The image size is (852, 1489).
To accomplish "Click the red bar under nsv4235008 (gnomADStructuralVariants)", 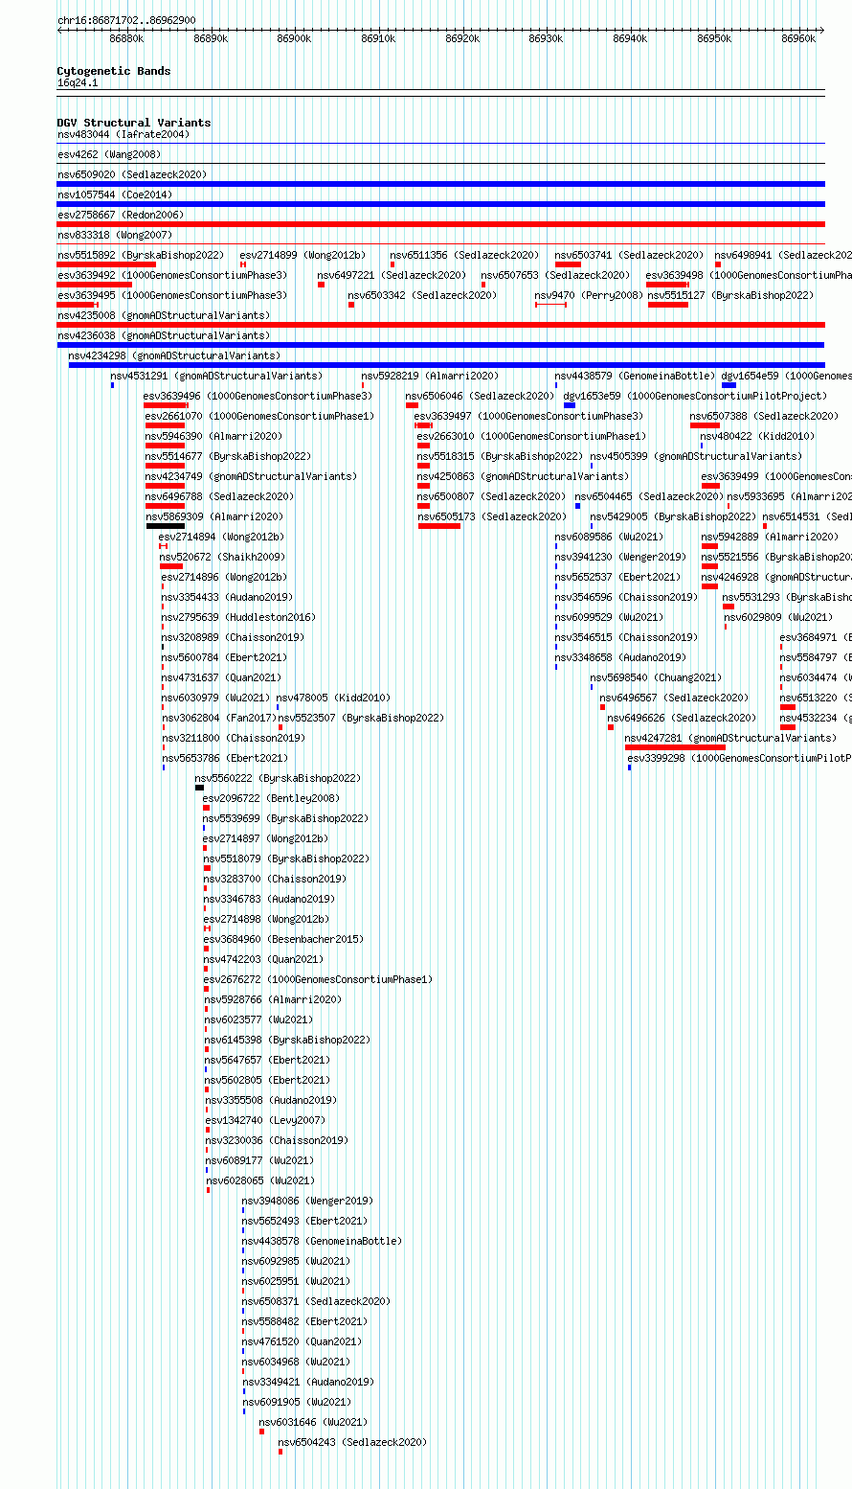I will (x=440, y=325).
